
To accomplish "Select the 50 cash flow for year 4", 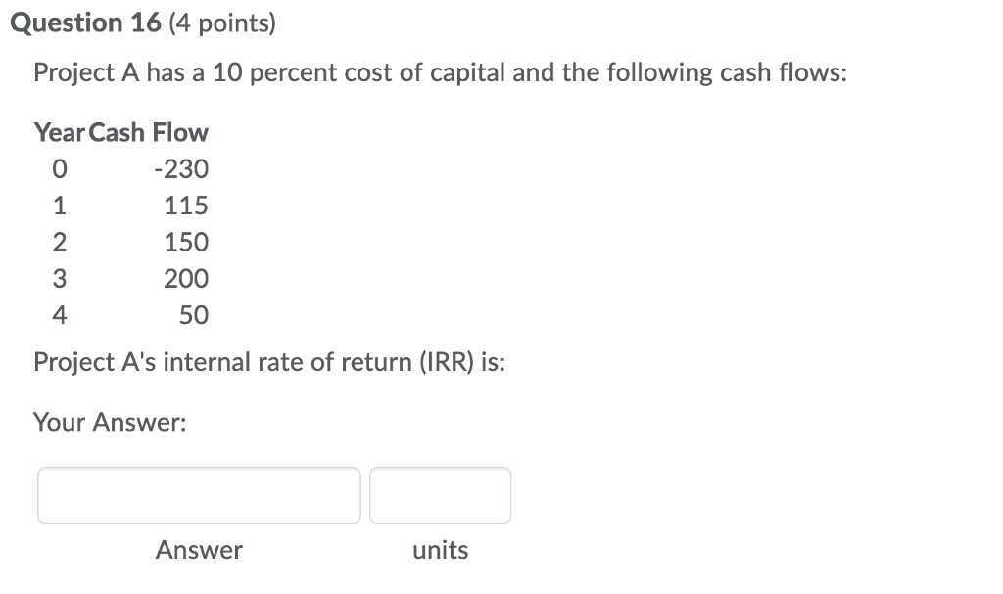I will point(193,315).
